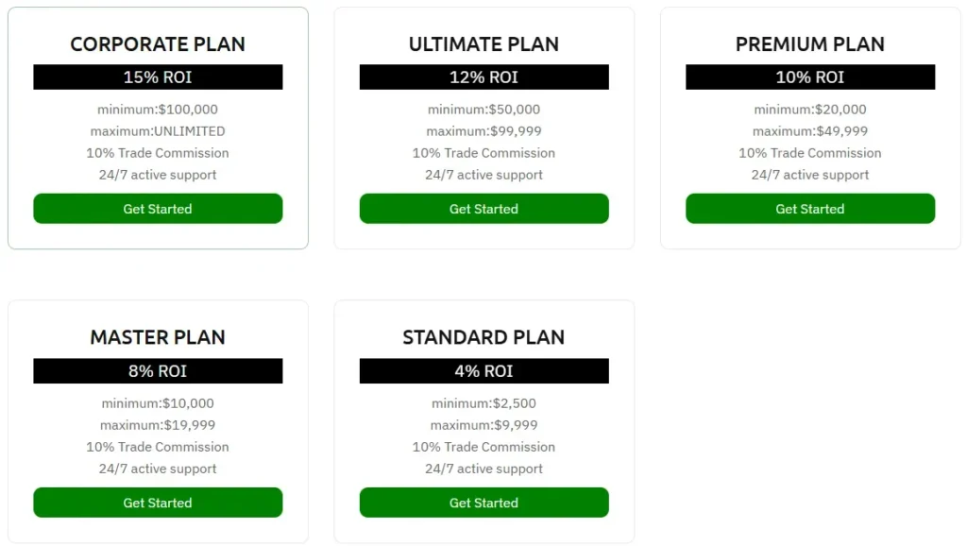Click the maximum:UNLIMITED line

click(x=158, y=131)
